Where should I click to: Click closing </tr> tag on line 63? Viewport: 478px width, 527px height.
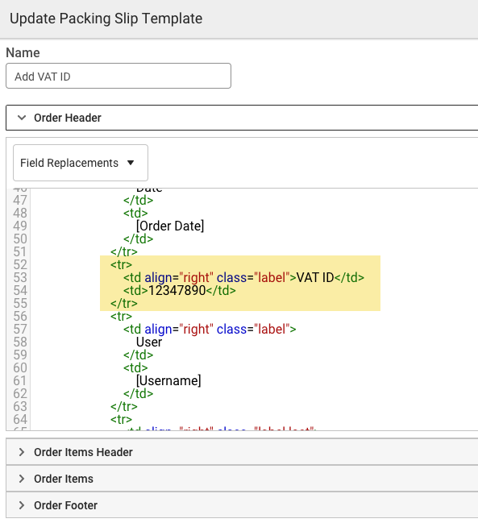[123, 407]
